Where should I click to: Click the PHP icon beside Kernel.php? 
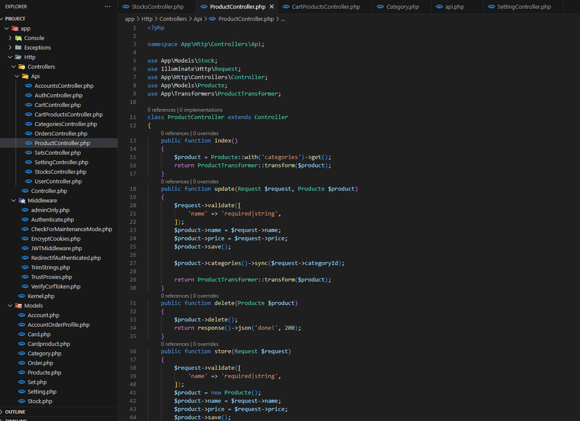click(x=22, y=296)
